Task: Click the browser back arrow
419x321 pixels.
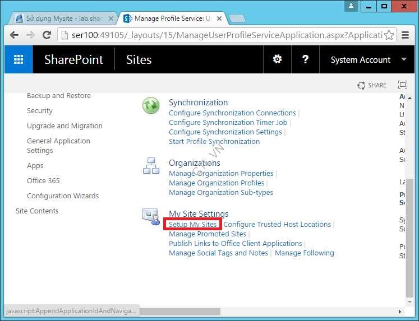Action: (x=14, y=35)
